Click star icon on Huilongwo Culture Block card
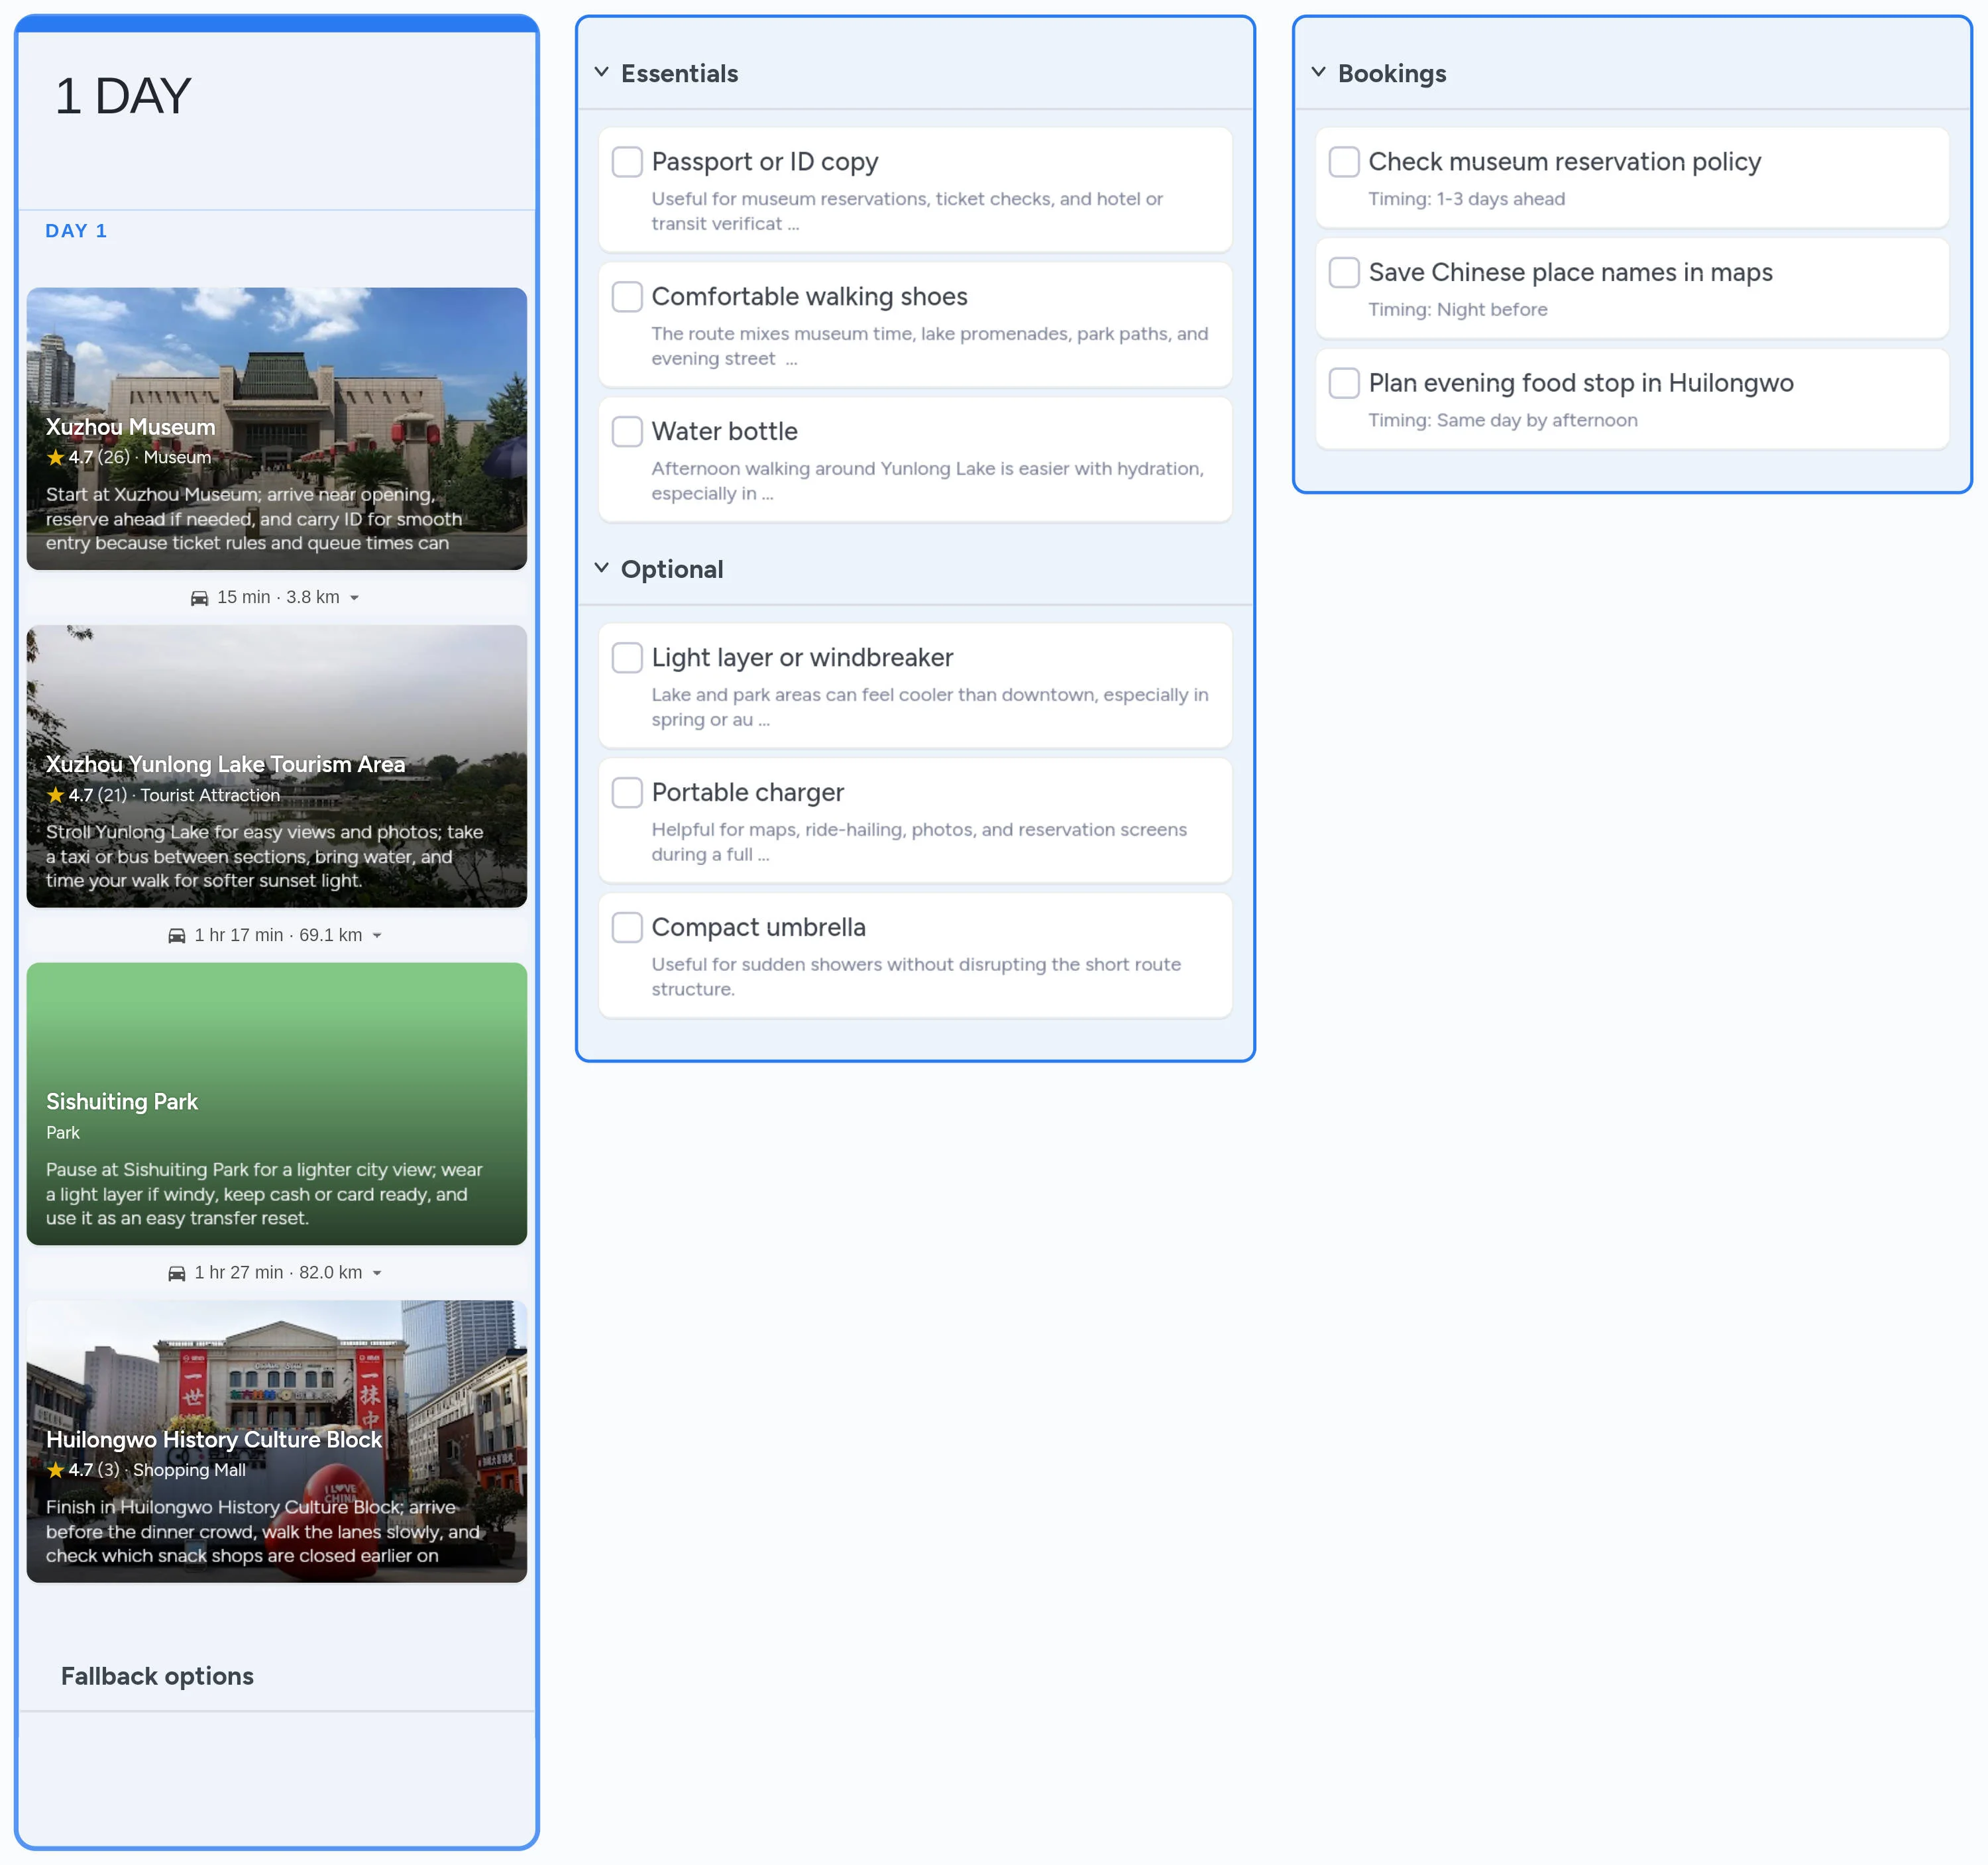 [55, 1471]
